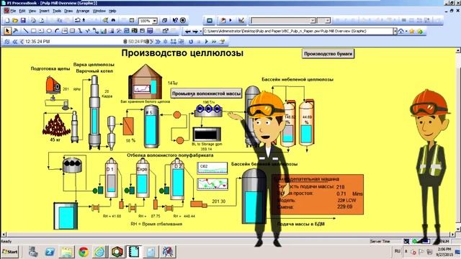Select the Arc drawing tool
Image resolution: width=461 pixels, height=259 pixels.
click(57, 31)
